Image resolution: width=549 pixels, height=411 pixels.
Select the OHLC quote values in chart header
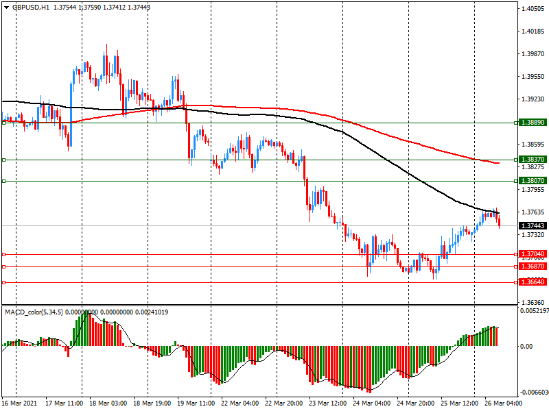pyautogui.click(x=102, y=8)
